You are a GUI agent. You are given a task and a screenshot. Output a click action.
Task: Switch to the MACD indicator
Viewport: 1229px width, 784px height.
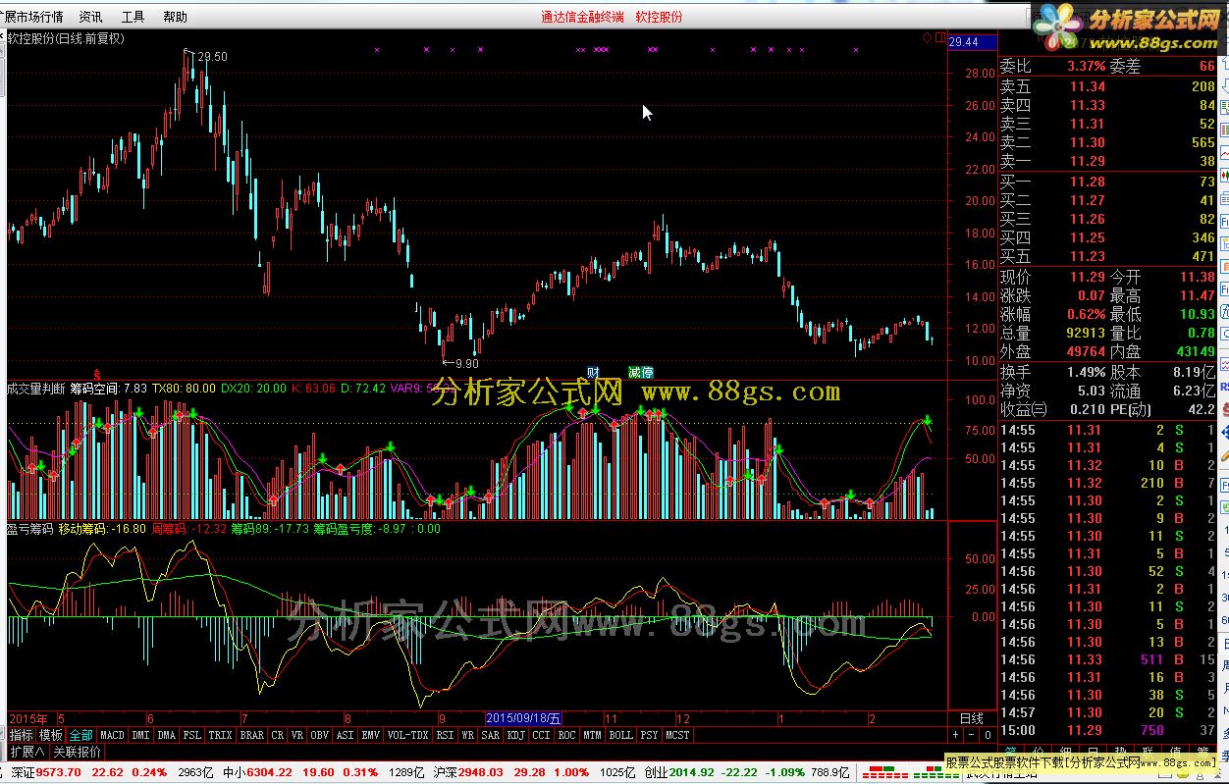coord(112,735)
